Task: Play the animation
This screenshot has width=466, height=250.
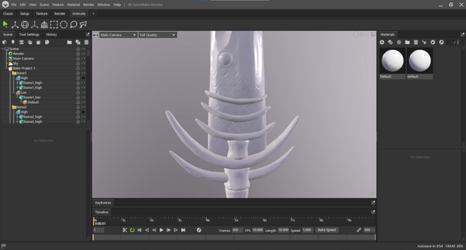Action: coord(162,230)
